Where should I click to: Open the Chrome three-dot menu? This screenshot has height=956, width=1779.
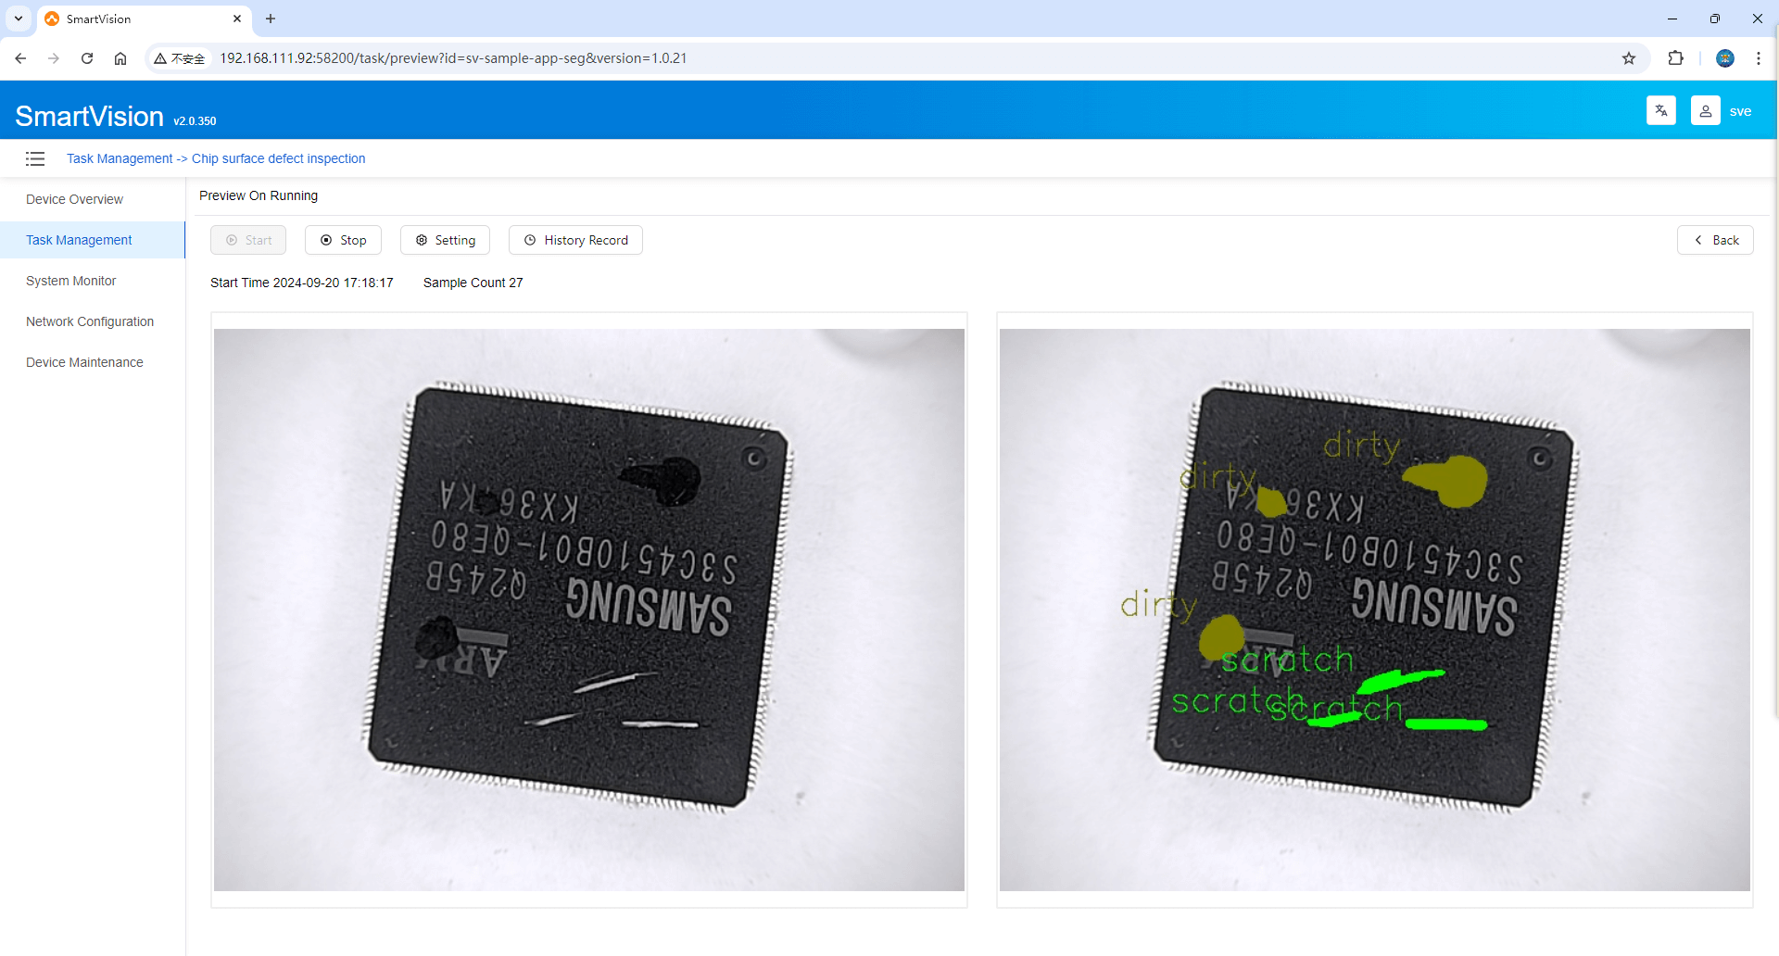click(1759, 58)
